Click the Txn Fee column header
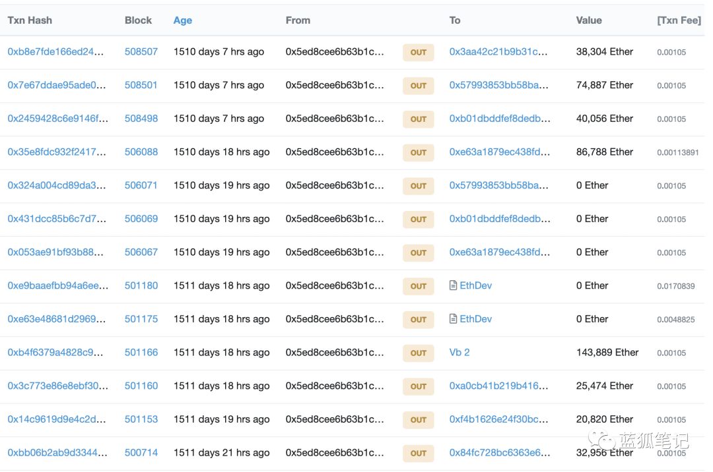The image size is (713, 472). 679,20
